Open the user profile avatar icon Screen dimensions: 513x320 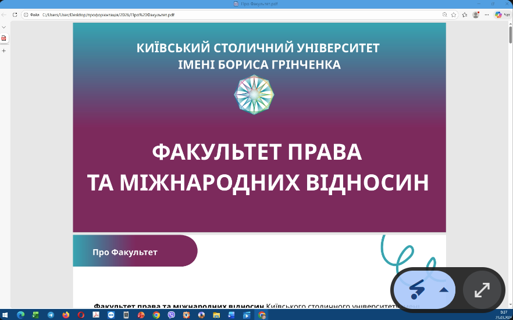pos(476,15)
